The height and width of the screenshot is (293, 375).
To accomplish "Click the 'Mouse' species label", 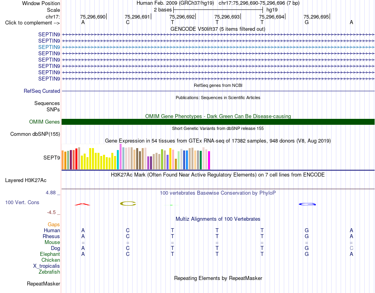I will [x=52, y=242].
